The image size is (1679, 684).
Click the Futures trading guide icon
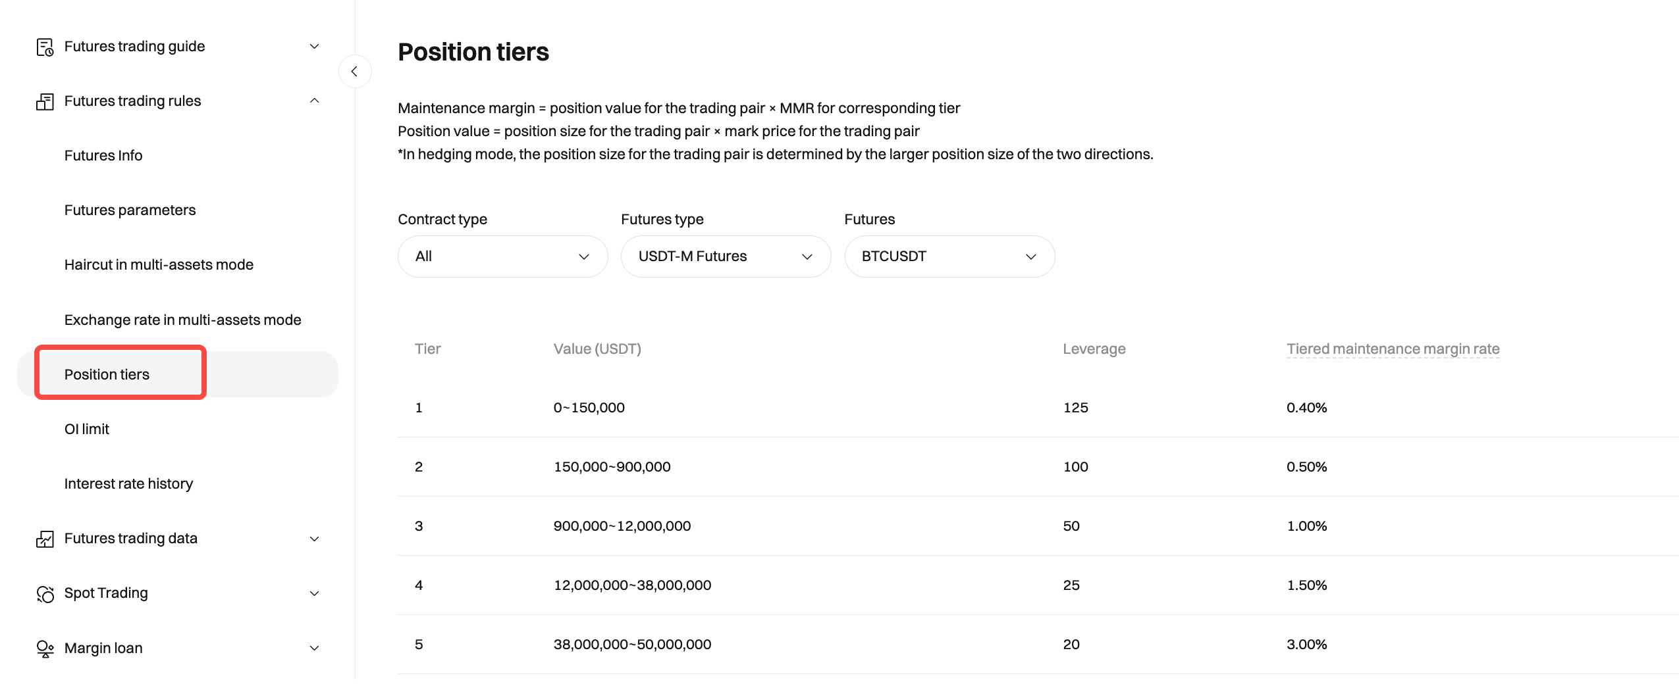(x=45, y=47)
